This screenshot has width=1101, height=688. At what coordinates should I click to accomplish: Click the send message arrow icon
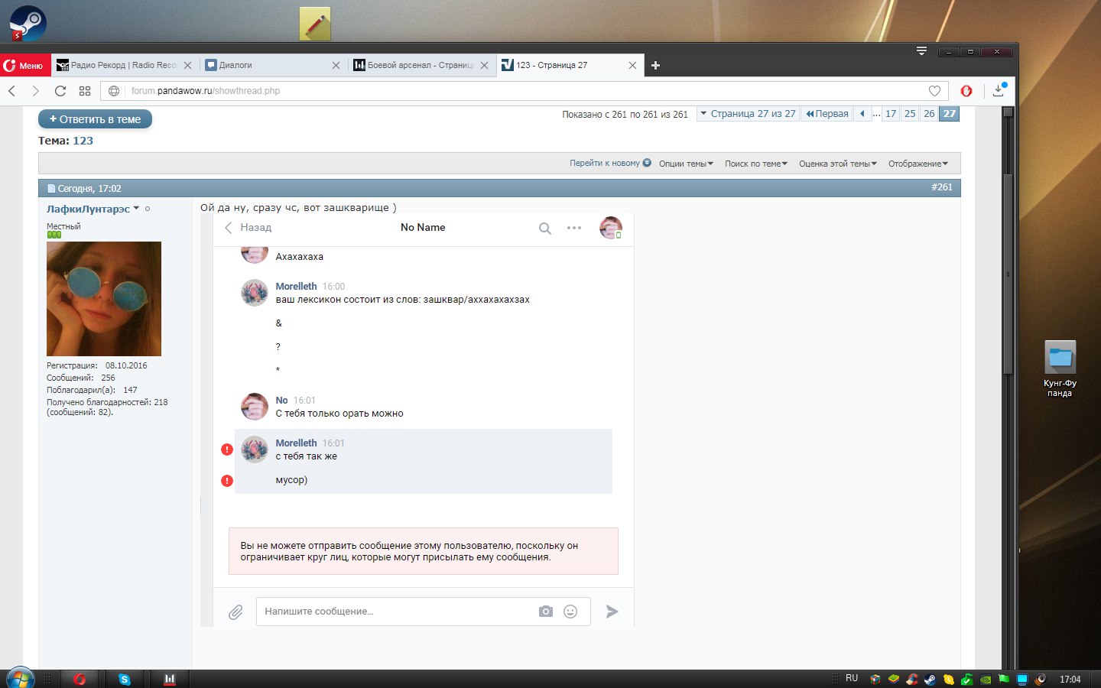(x=612, y=612)
